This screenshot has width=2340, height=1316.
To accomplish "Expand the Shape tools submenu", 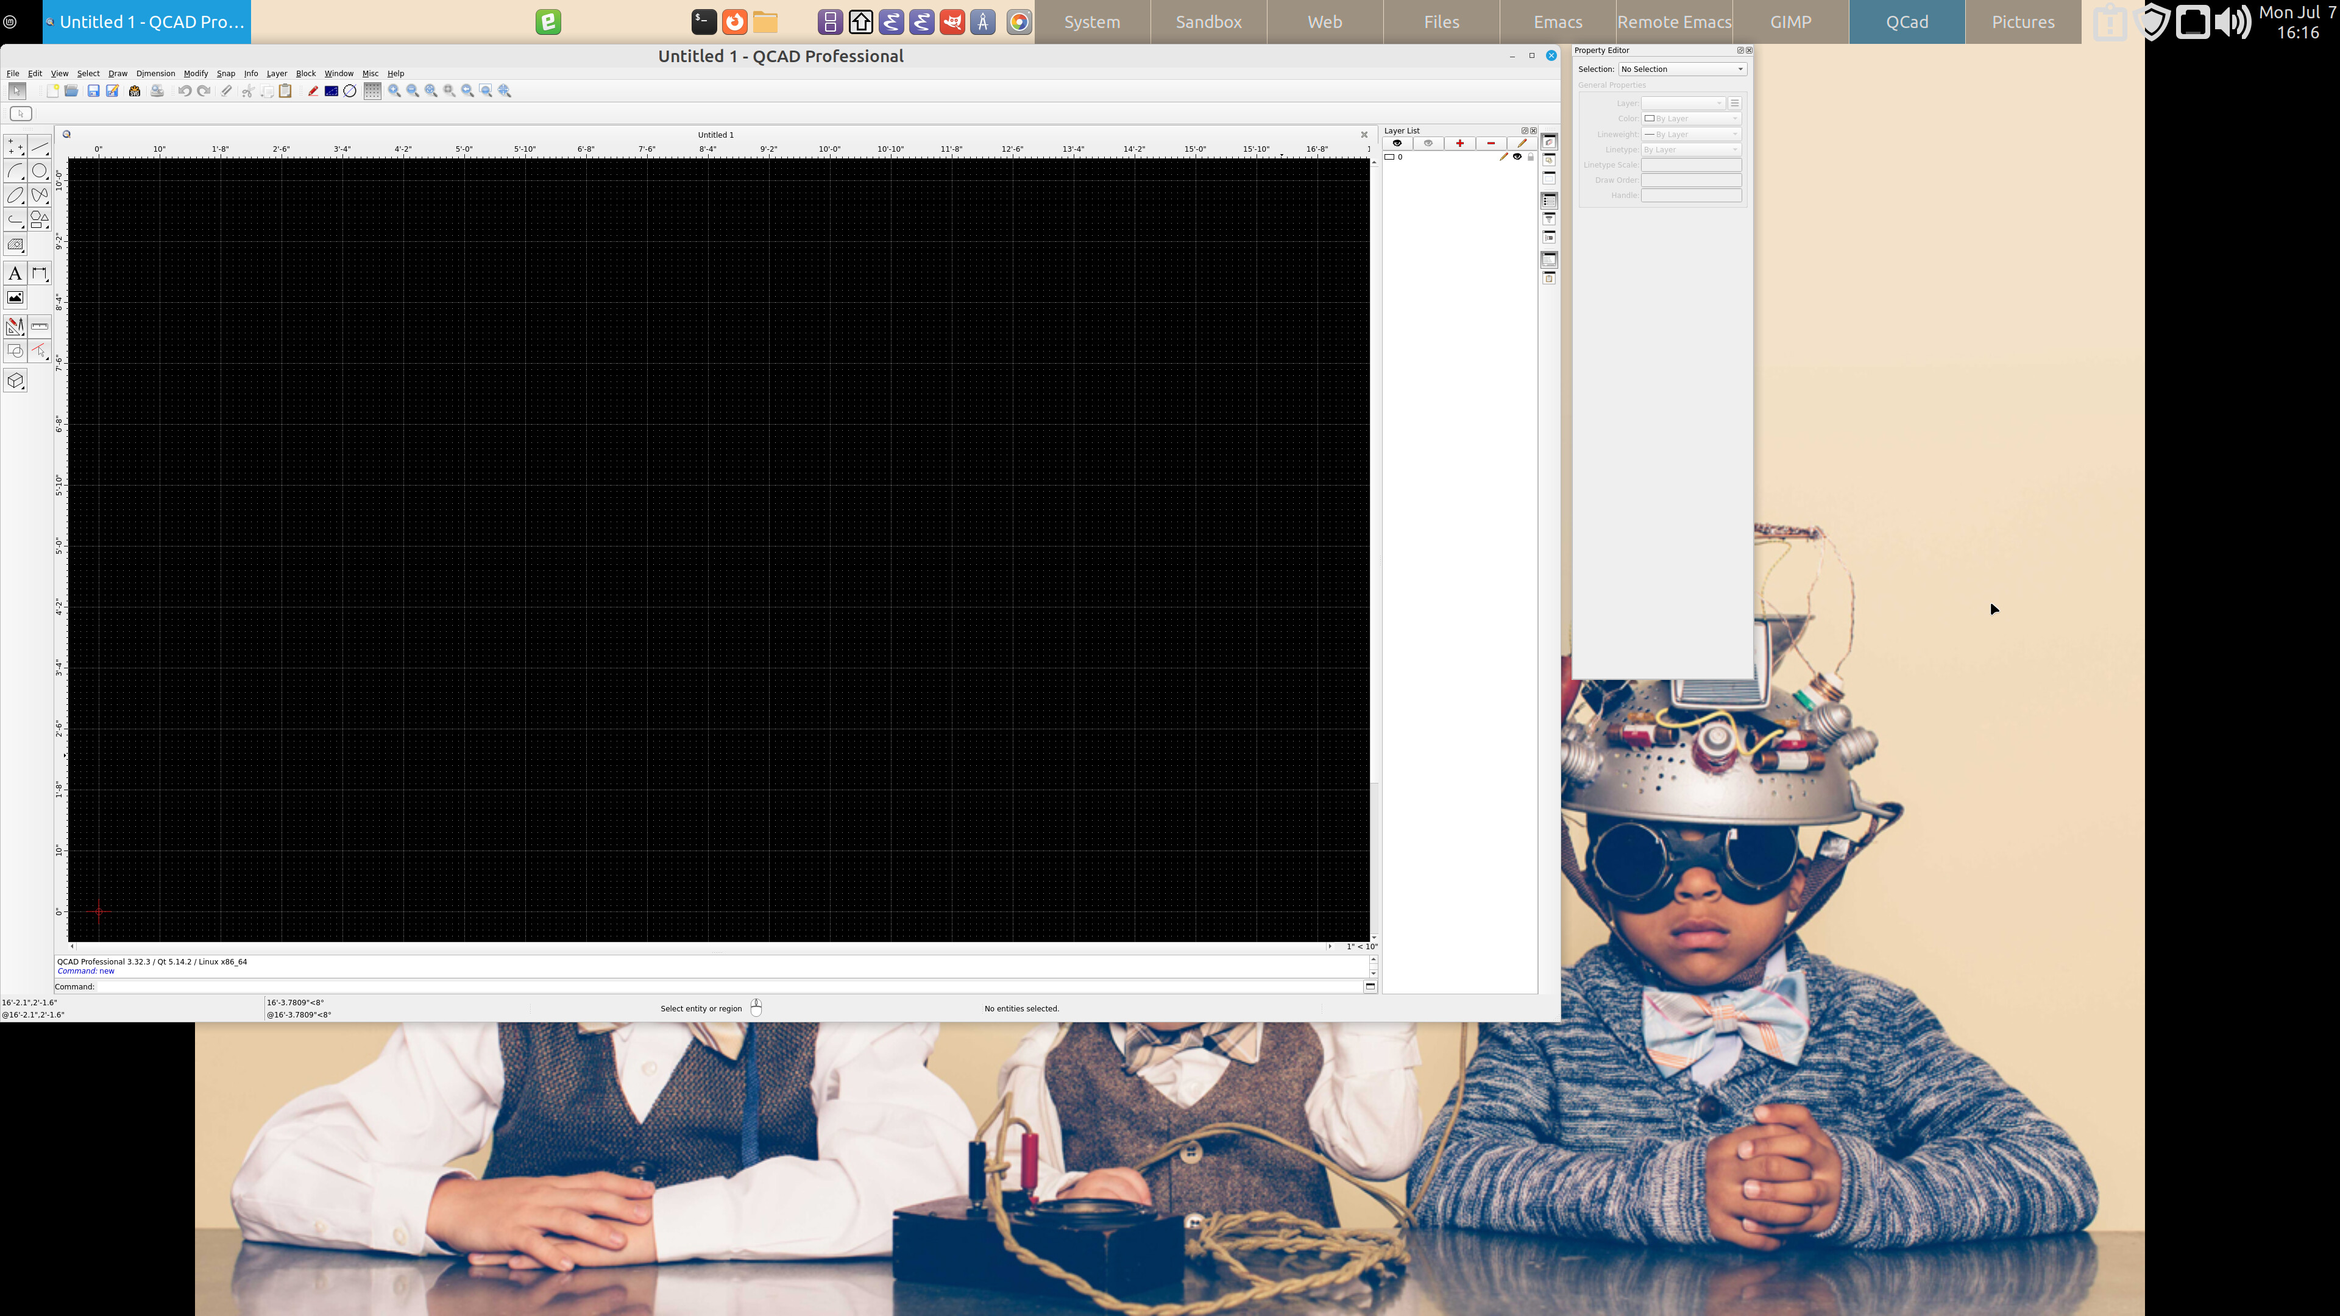I will 39,220.
